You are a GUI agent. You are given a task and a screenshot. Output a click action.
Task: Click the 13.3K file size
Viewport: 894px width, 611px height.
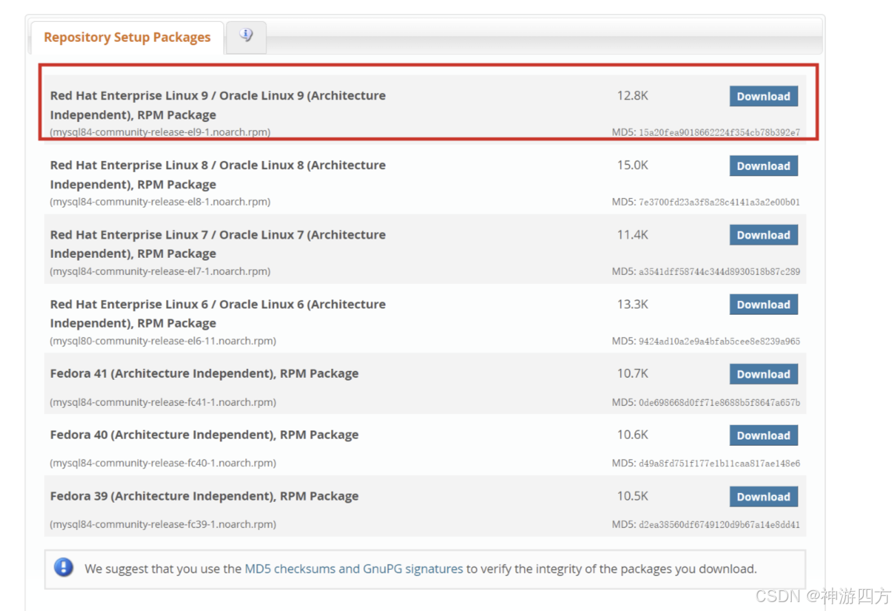pyautogui.click(x=632, y=304)
